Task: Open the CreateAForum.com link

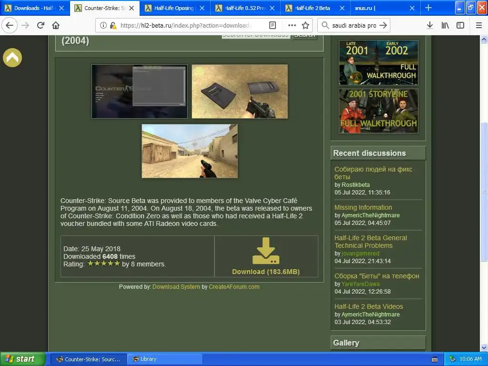Action: (234, 286)
